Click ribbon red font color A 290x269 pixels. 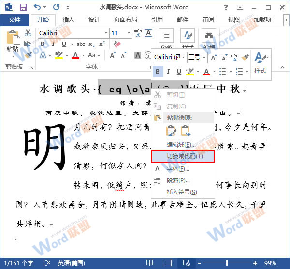click(x=75, y=55)
